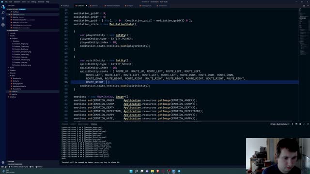Open the Source Control view icon
The width and height of the screenshot is (310, 174).
click(x=3, y=18)
